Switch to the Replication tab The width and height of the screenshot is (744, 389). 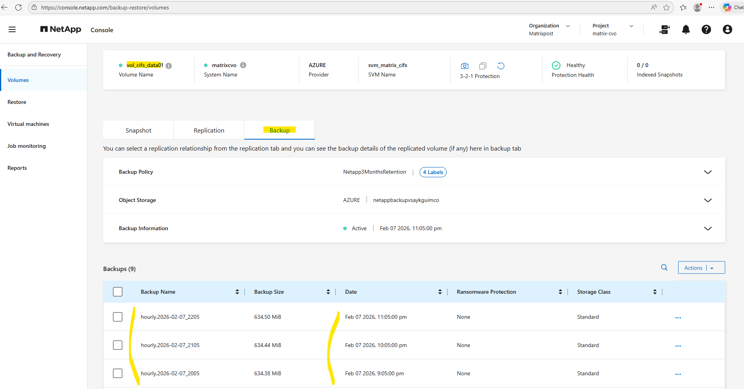(209, 130)
